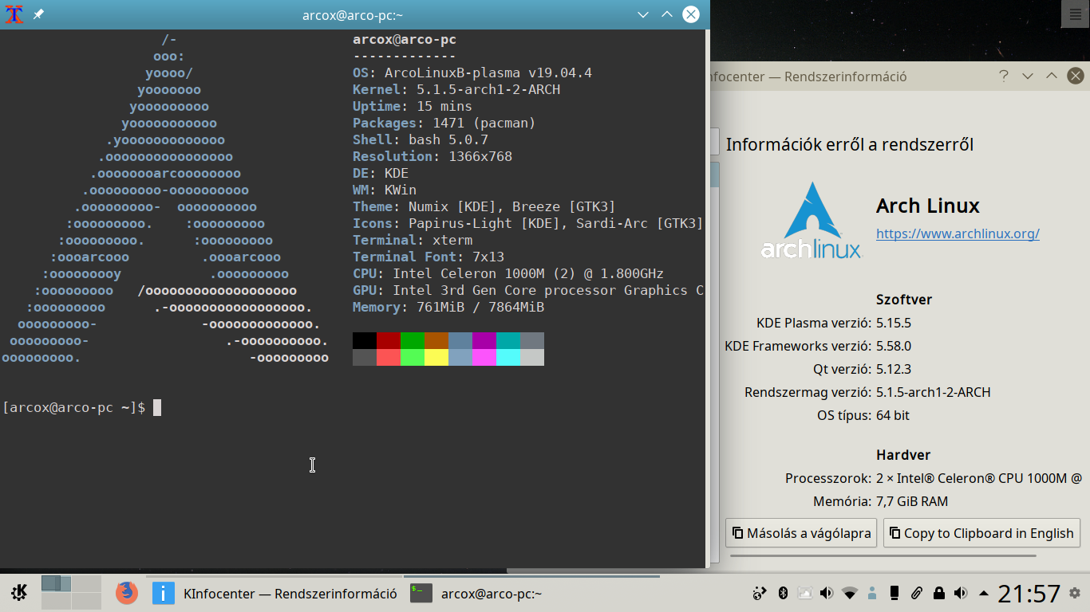The width and height of the screenshot is (1090, 612).
Task: Click the OS típus value 64 bit
Action: [893, 415]
